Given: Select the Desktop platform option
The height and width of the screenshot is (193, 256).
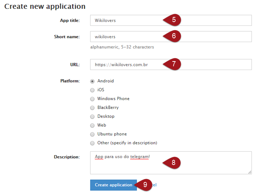Looking at the screenshot, I should (92, 116).
